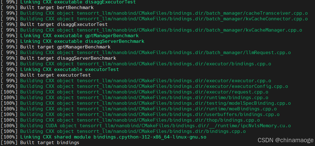Click the final 'Built target bindings' line
The width and height of the screenshot is (315, 146).
tap(40, 143)
